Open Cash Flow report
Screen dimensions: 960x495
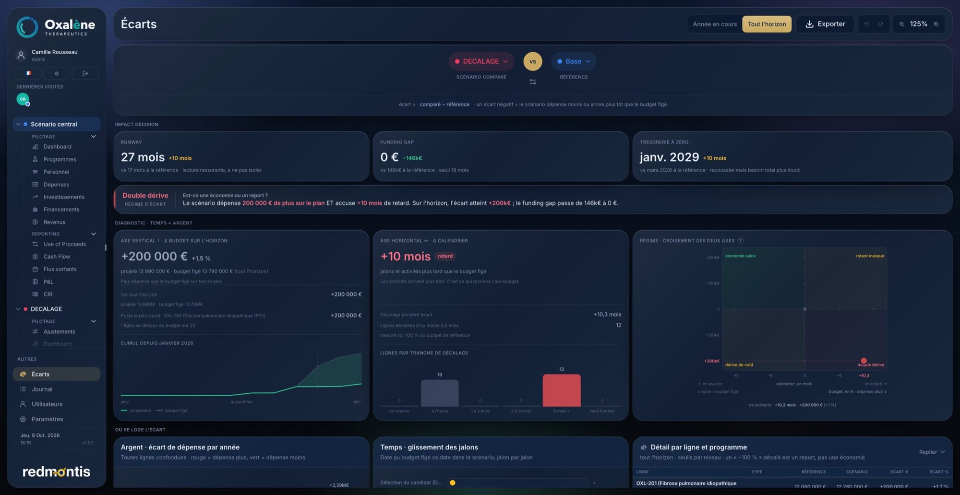click(x=57, y=257)
